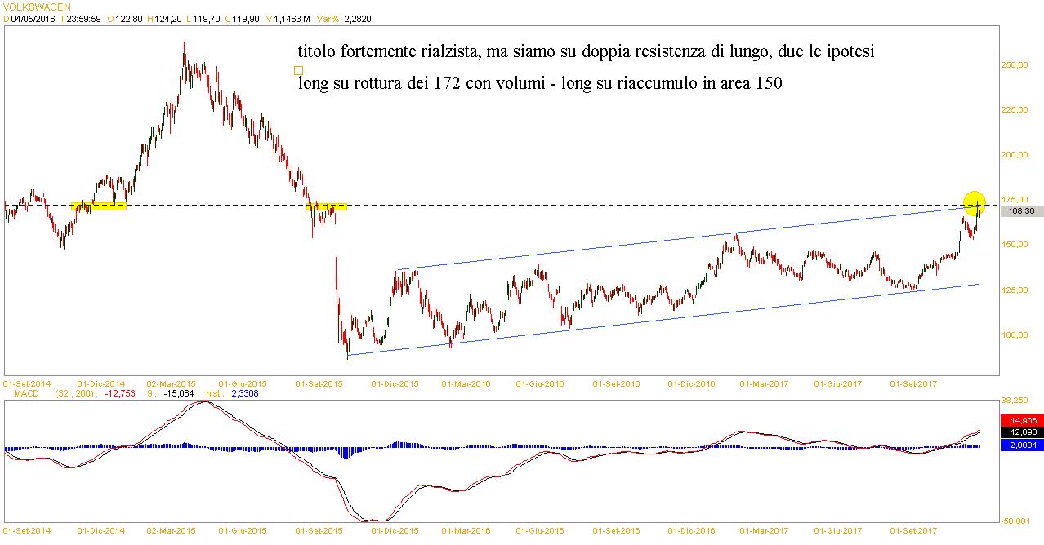Click 02-Mar-2015 on price chart date axis
The image size is (1044, 545).
point(171,383)
